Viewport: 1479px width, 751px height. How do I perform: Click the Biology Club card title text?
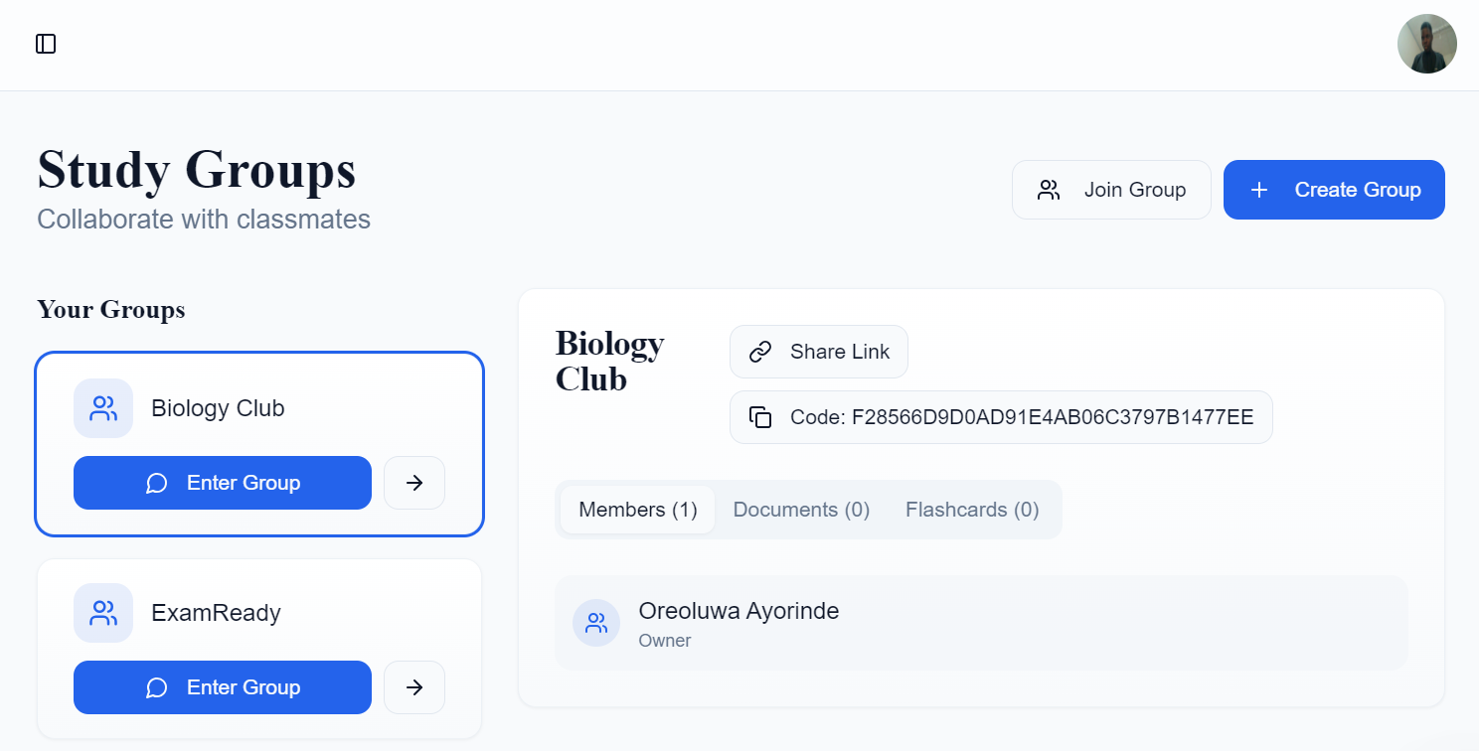tap(218, 408)
